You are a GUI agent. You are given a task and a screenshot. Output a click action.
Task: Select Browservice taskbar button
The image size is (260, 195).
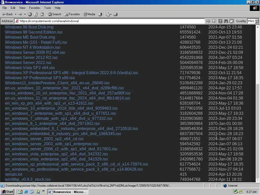coord(68,192)
